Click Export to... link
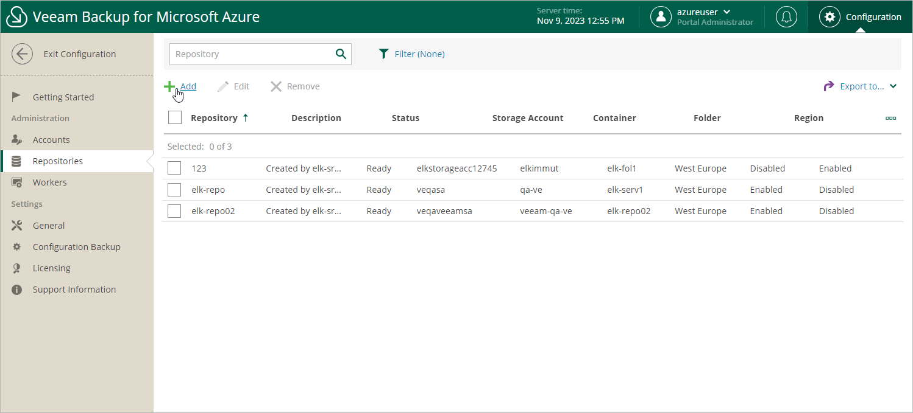The width and height of the screenshot is (913, 413). click(x=862, y=86)
